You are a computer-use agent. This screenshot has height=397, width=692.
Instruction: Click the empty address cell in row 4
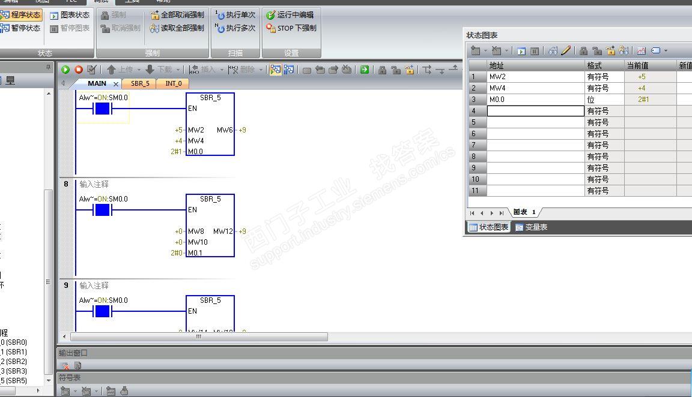tap(535, 111)
